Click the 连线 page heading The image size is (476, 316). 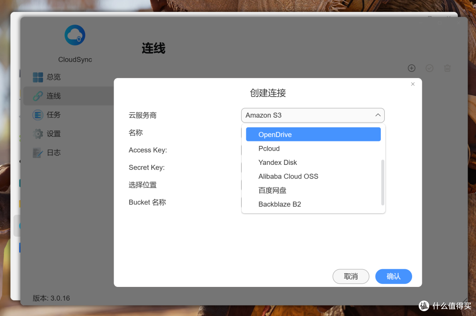point(154,48)
